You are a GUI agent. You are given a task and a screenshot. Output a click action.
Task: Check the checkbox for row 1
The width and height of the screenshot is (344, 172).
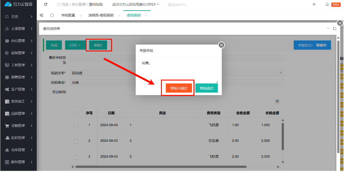tap(76, 126)
